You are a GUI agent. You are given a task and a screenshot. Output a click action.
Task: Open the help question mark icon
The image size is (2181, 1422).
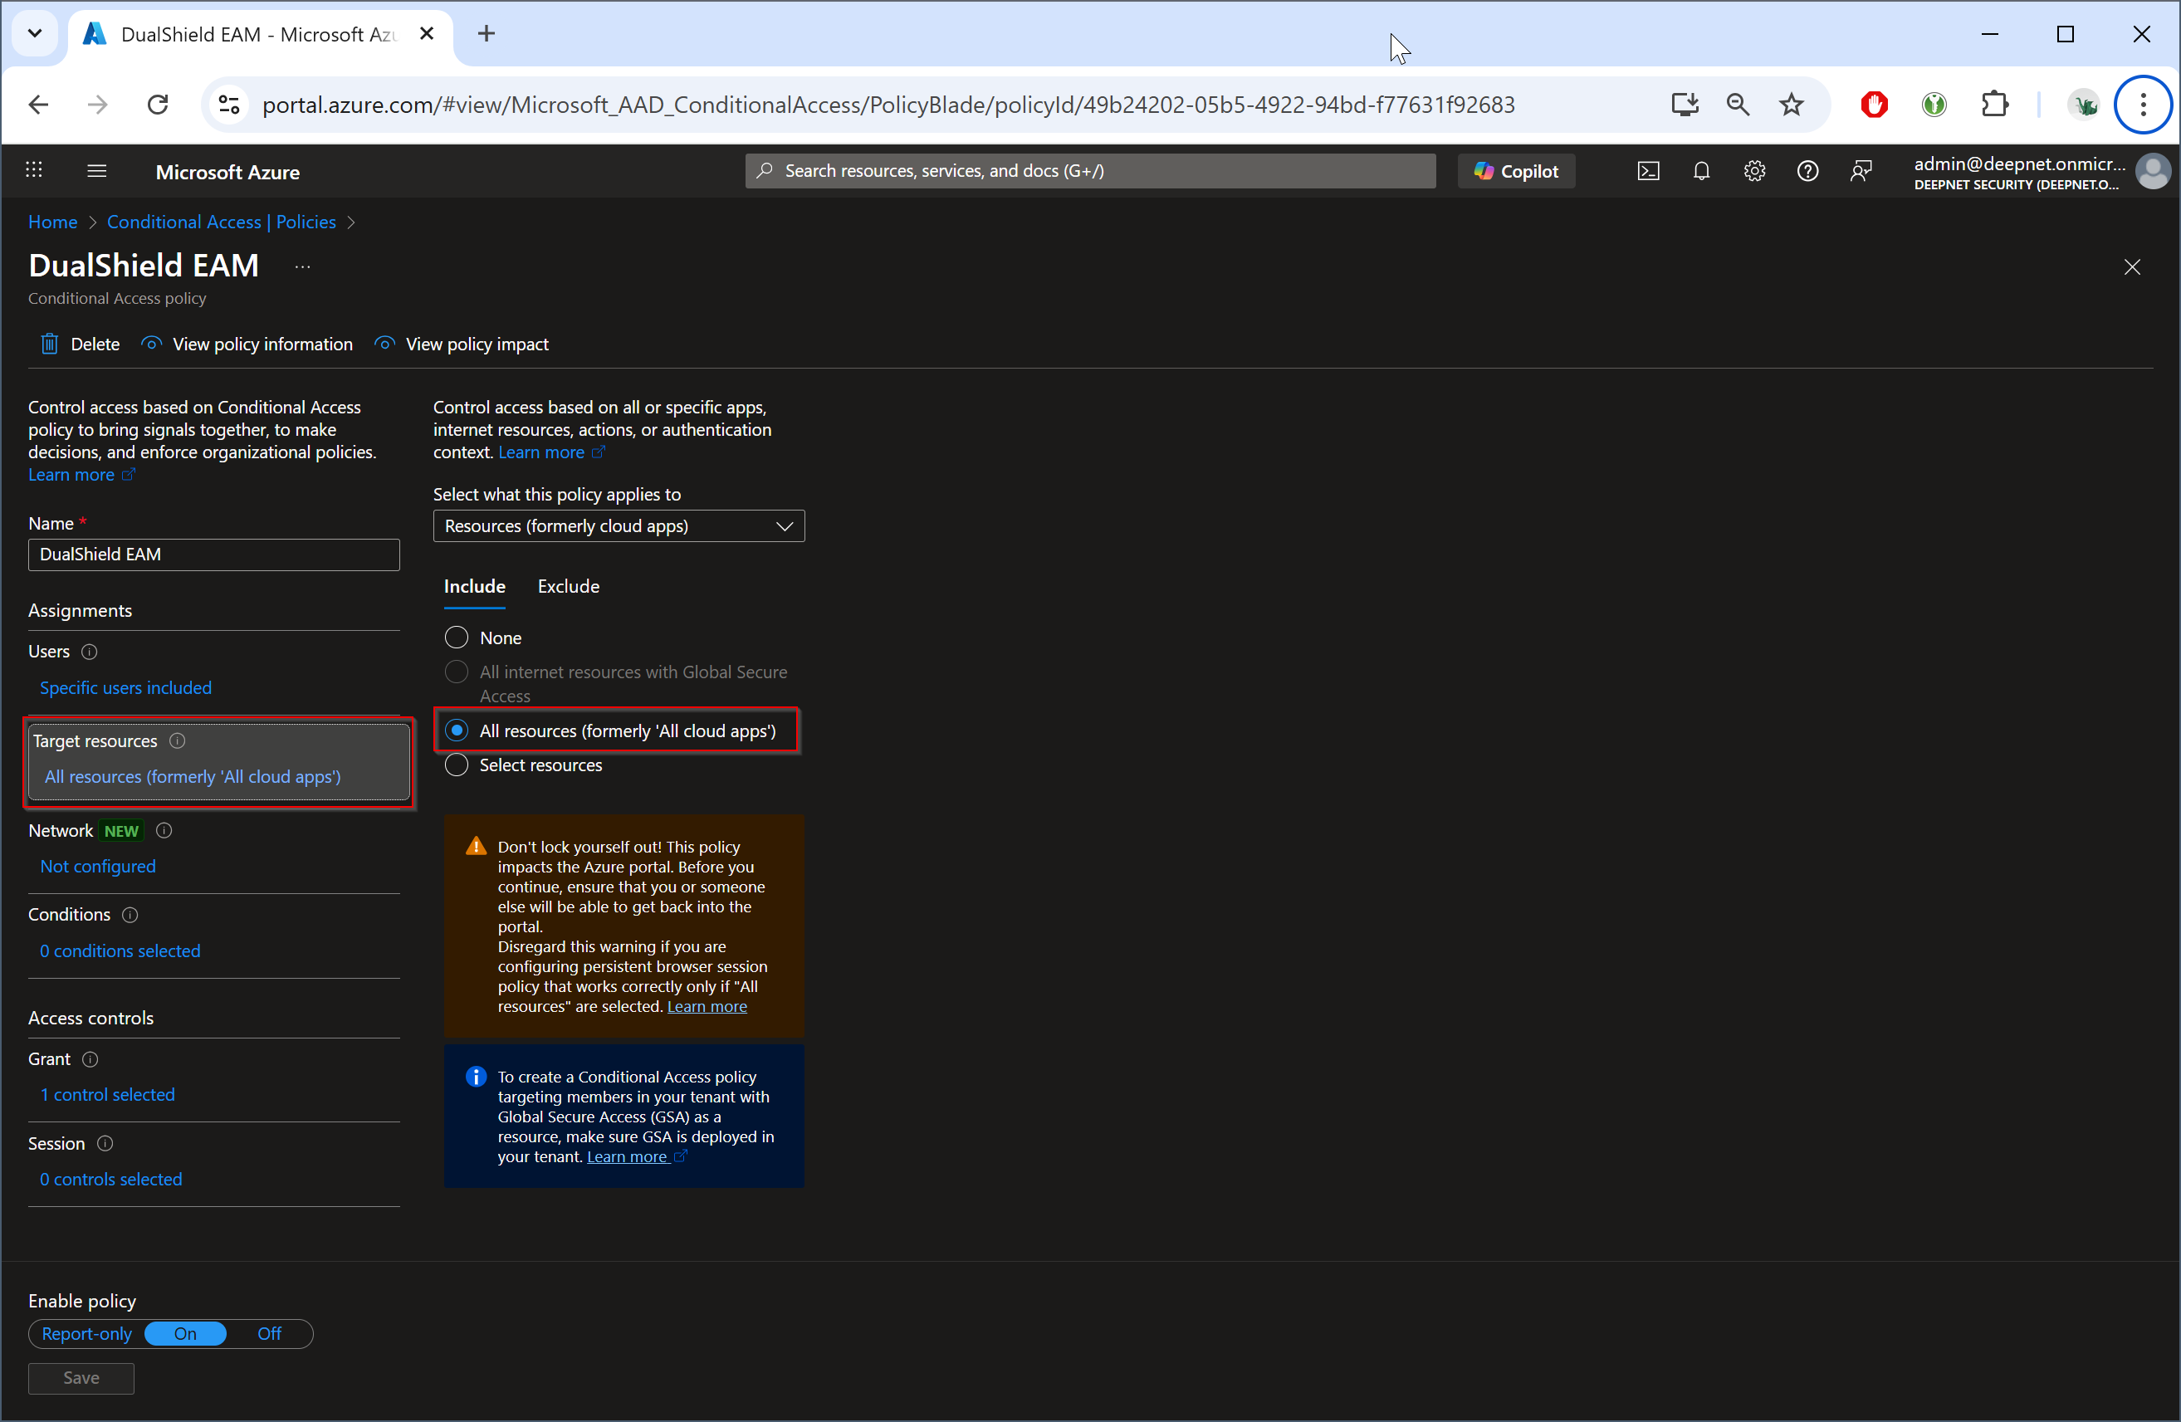coord(1807,171)
